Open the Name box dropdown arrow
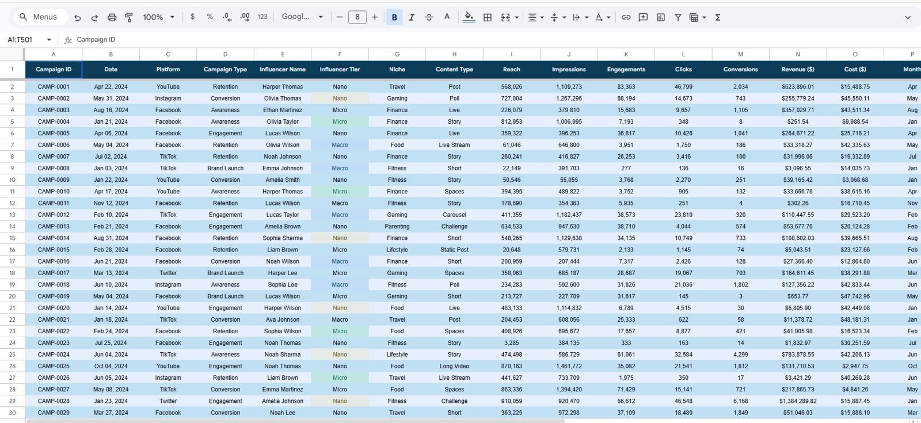This screenshot has height=423, width=921. (x=49, y=40)
